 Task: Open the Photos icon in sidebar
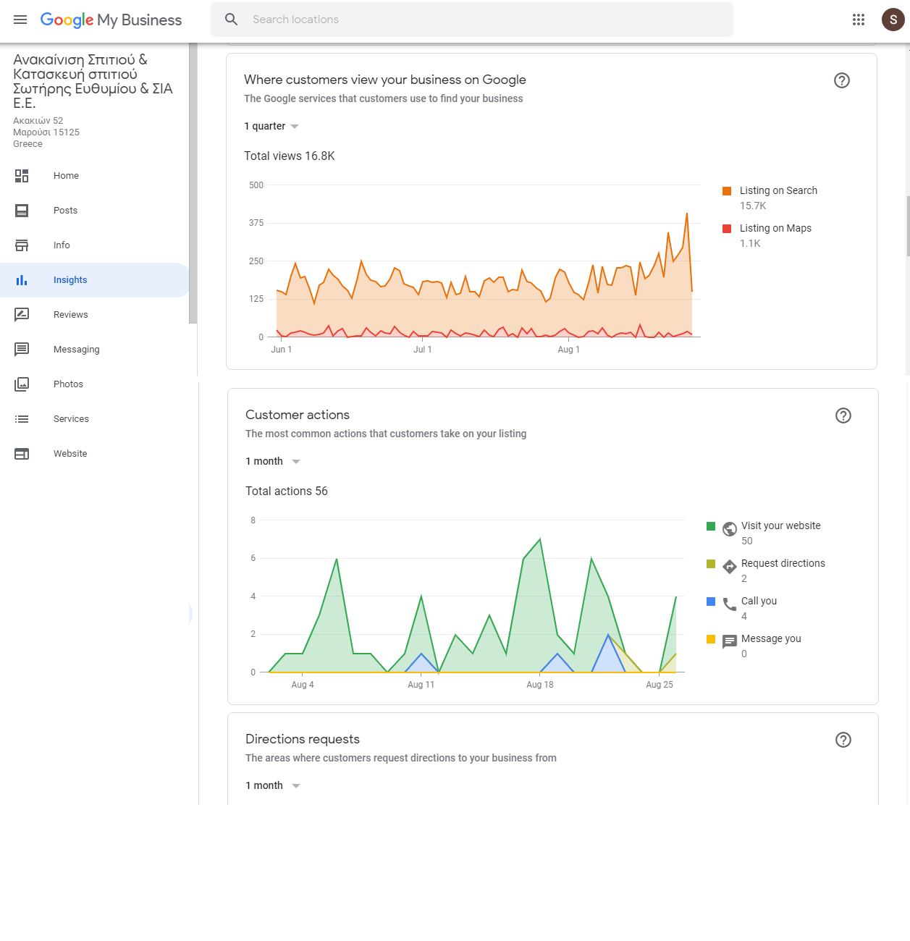pos(22,384)
